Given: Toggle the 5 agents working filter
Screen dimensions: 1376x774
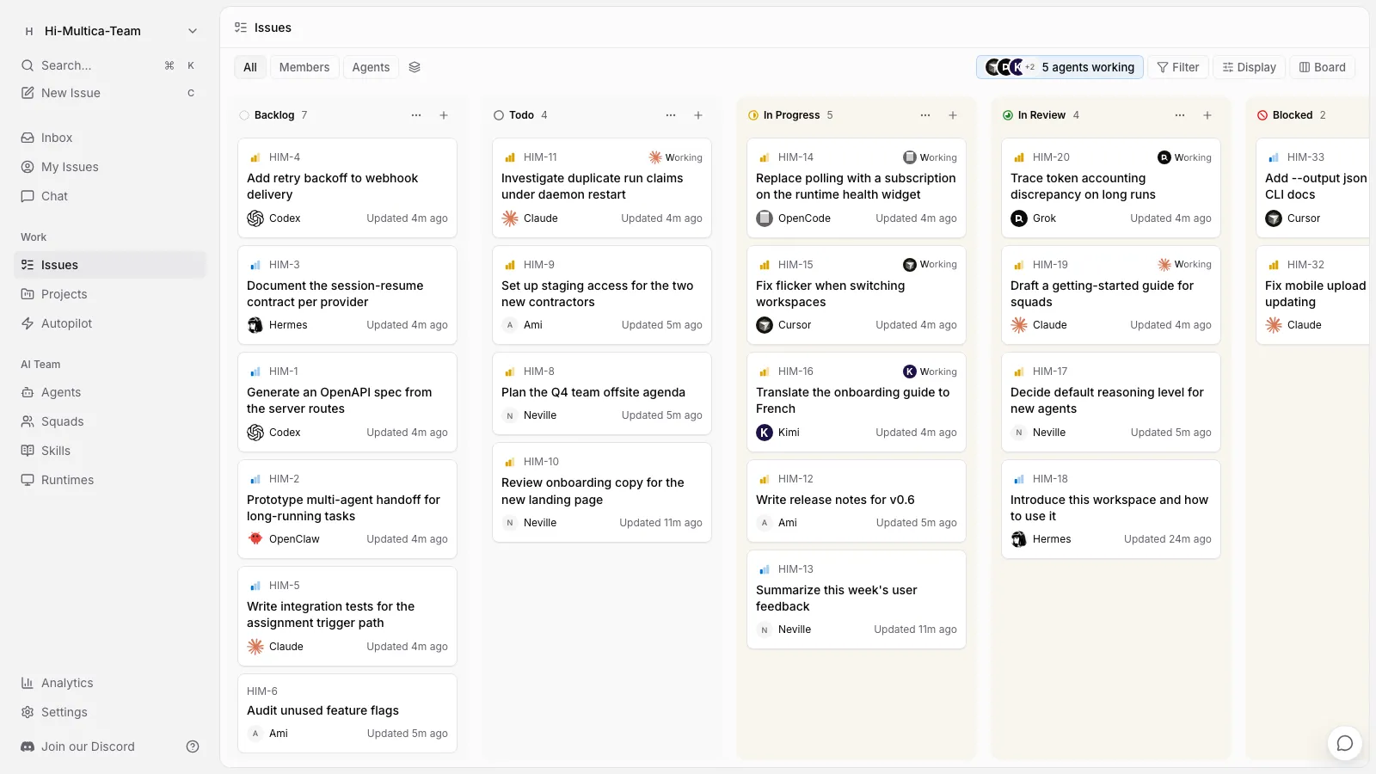Looking at the screenshot, I should pos(1060,67).
